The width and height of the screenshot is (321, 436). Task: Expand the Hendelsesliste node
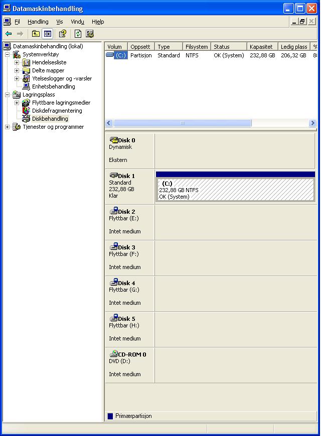(x=17, y=62)
